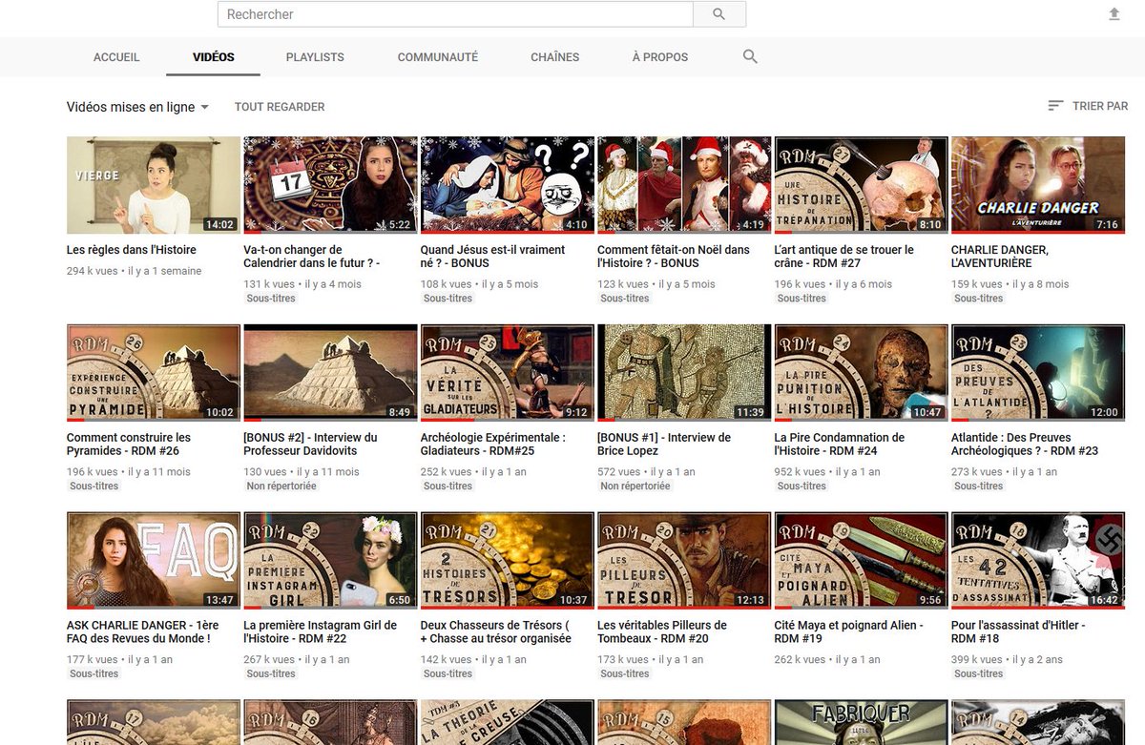Click La Pire Condamnation de l'Histoire title
This screenshot has width=1145, height=745.
[x=840, y=445]
